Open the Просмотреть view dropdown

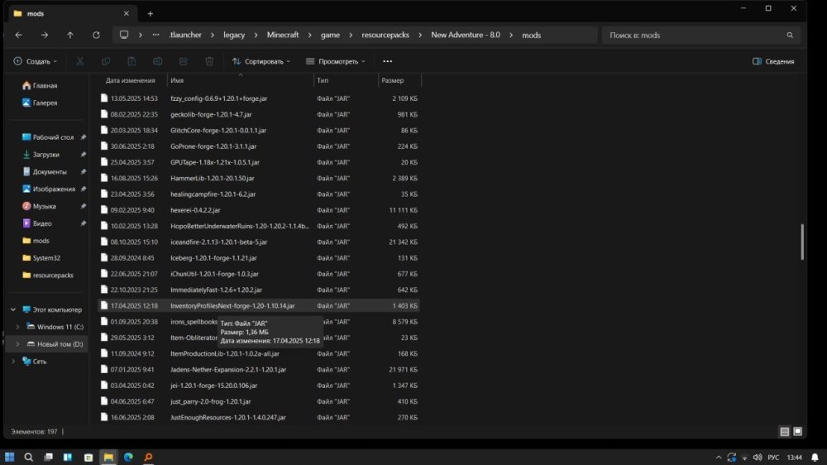(336, 61)
